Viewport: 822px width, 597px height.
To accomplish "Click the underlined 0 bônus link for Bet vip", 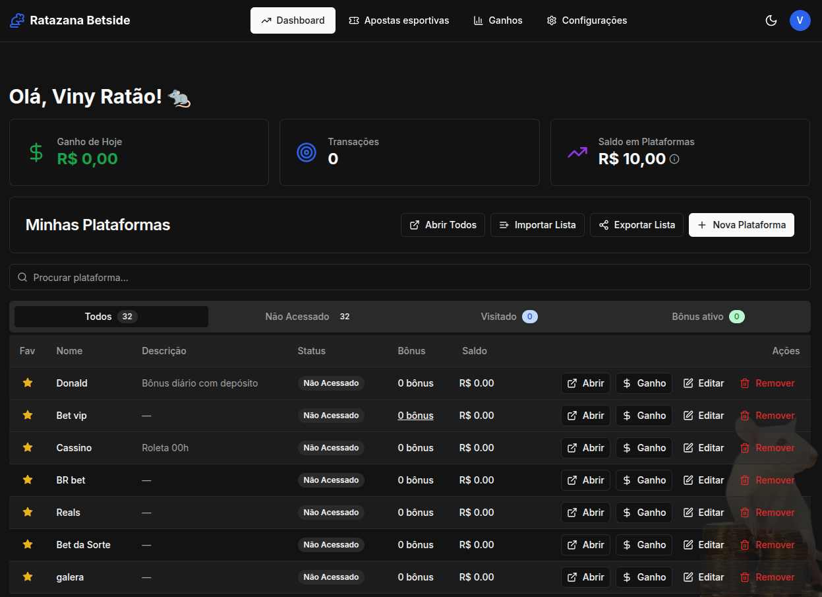I will 415,416.
